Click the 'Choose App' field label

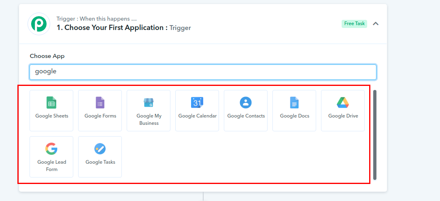[x=47, y=56]
